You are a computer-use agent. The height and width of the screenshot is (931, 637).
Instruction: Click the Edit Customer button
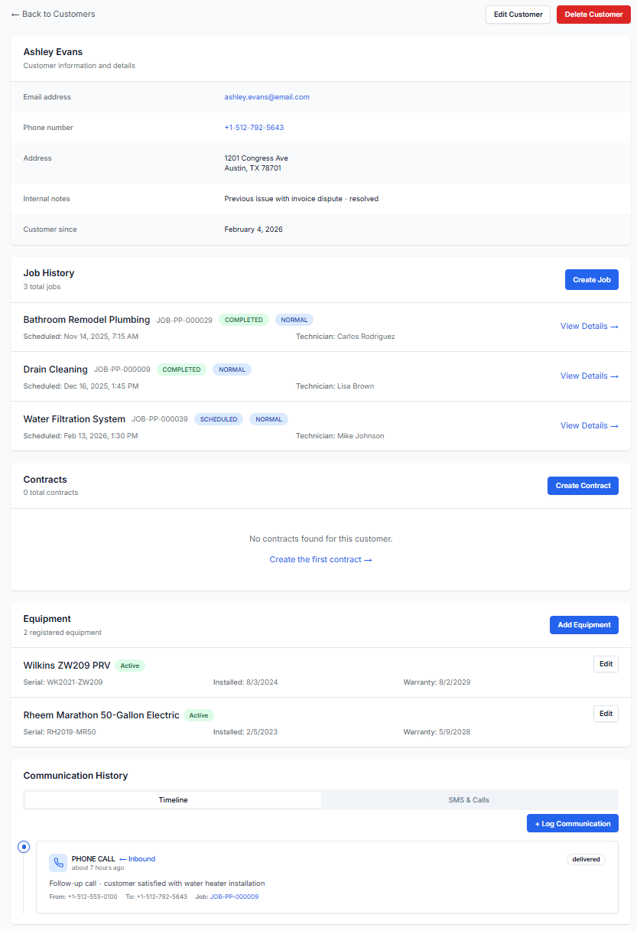(x=518, y=15)
